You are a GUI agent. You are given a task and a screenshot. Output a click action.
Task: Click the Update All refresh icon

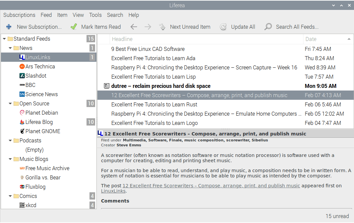pyautogui.click(x=223, y=27)
